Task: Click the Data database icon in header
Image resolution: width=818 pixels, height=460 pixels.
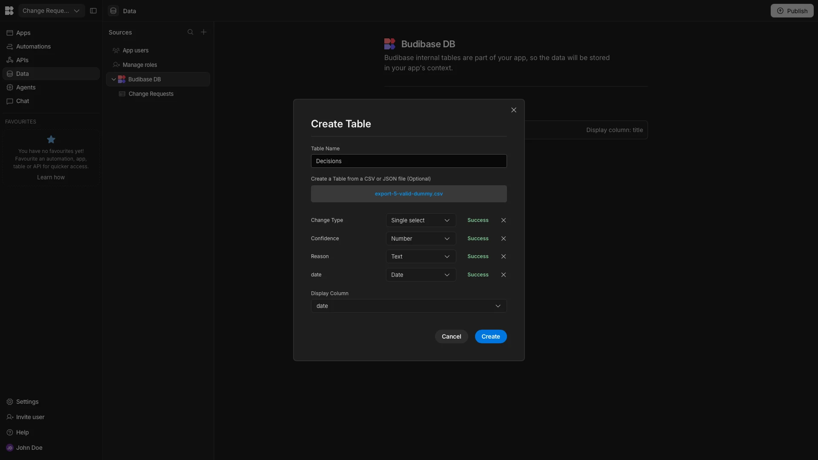Action: [113, 11]
